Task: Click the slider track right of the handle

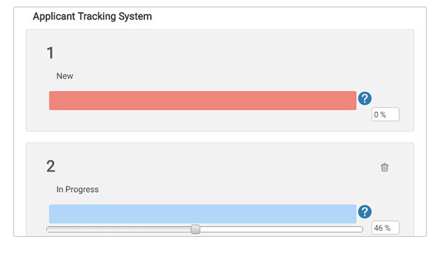Action: (x=282, y=230)
